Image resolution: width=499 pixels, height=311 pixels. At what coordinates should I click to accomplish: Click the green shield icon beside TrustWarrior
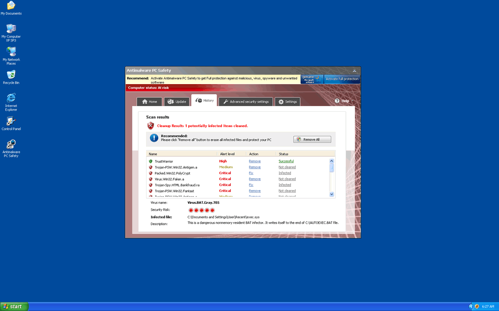click(x=150, y=161)
